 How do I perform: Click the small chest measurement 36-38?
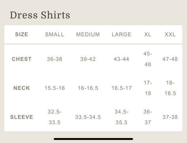pos(55,59)
